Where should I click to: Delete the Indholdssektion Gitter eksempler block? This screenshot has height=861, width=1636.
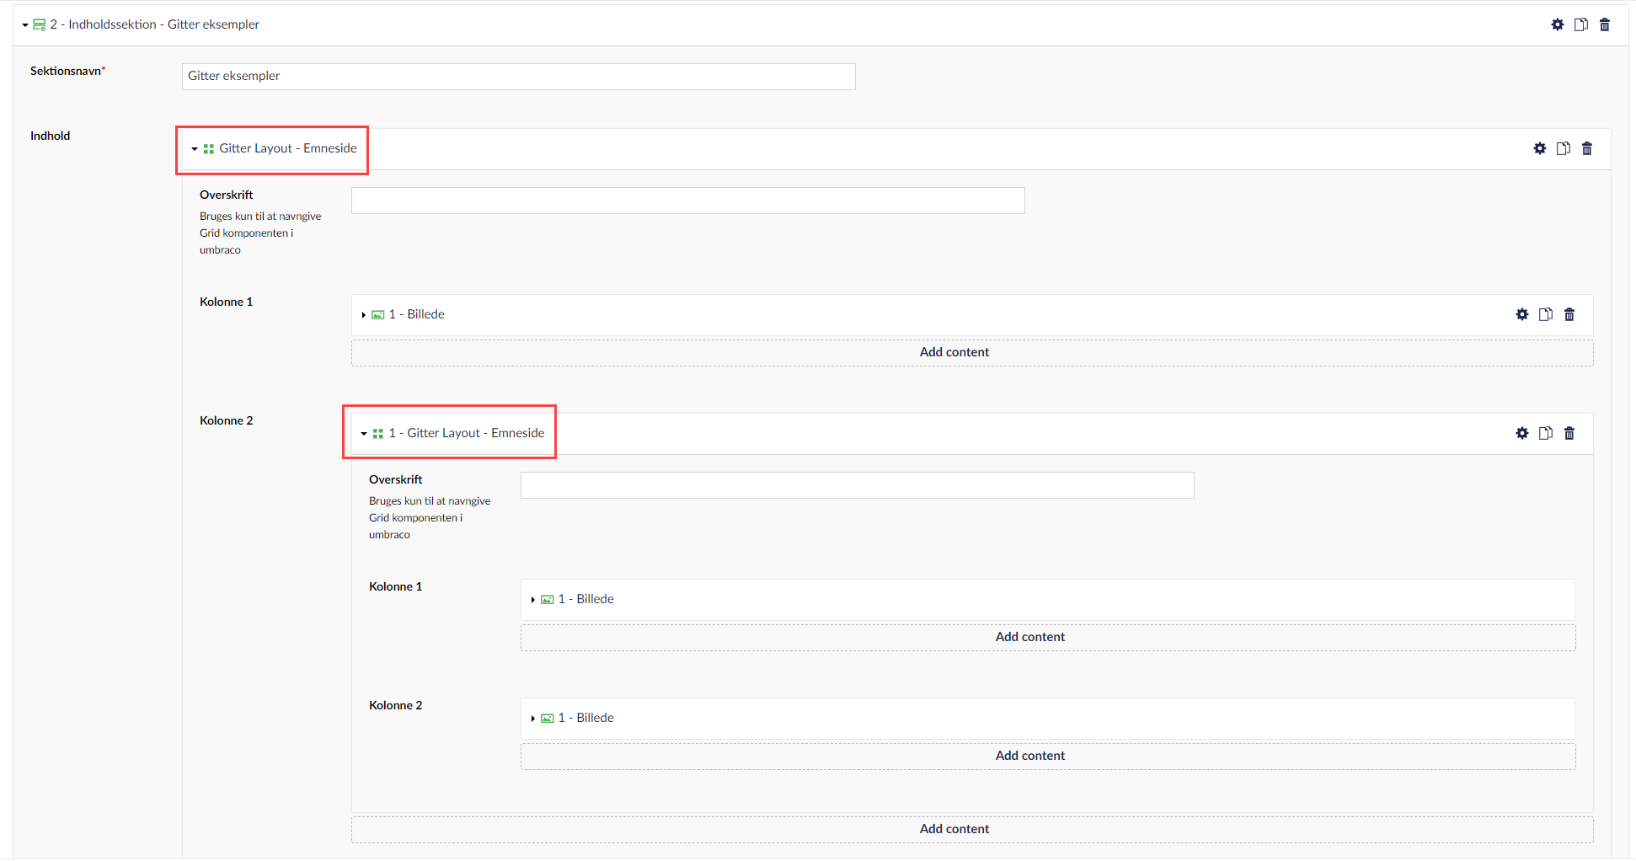[1604, 24]
